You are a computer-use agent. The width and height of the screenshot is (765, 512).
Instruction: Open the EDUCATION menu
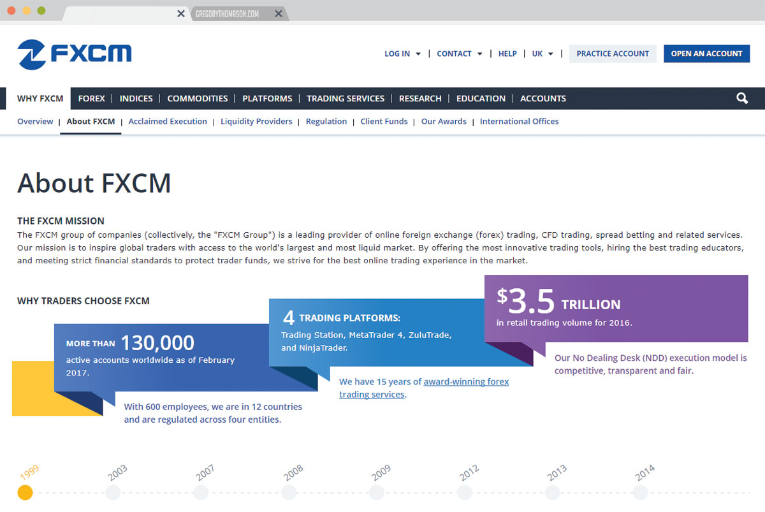(x=481, y=98)
